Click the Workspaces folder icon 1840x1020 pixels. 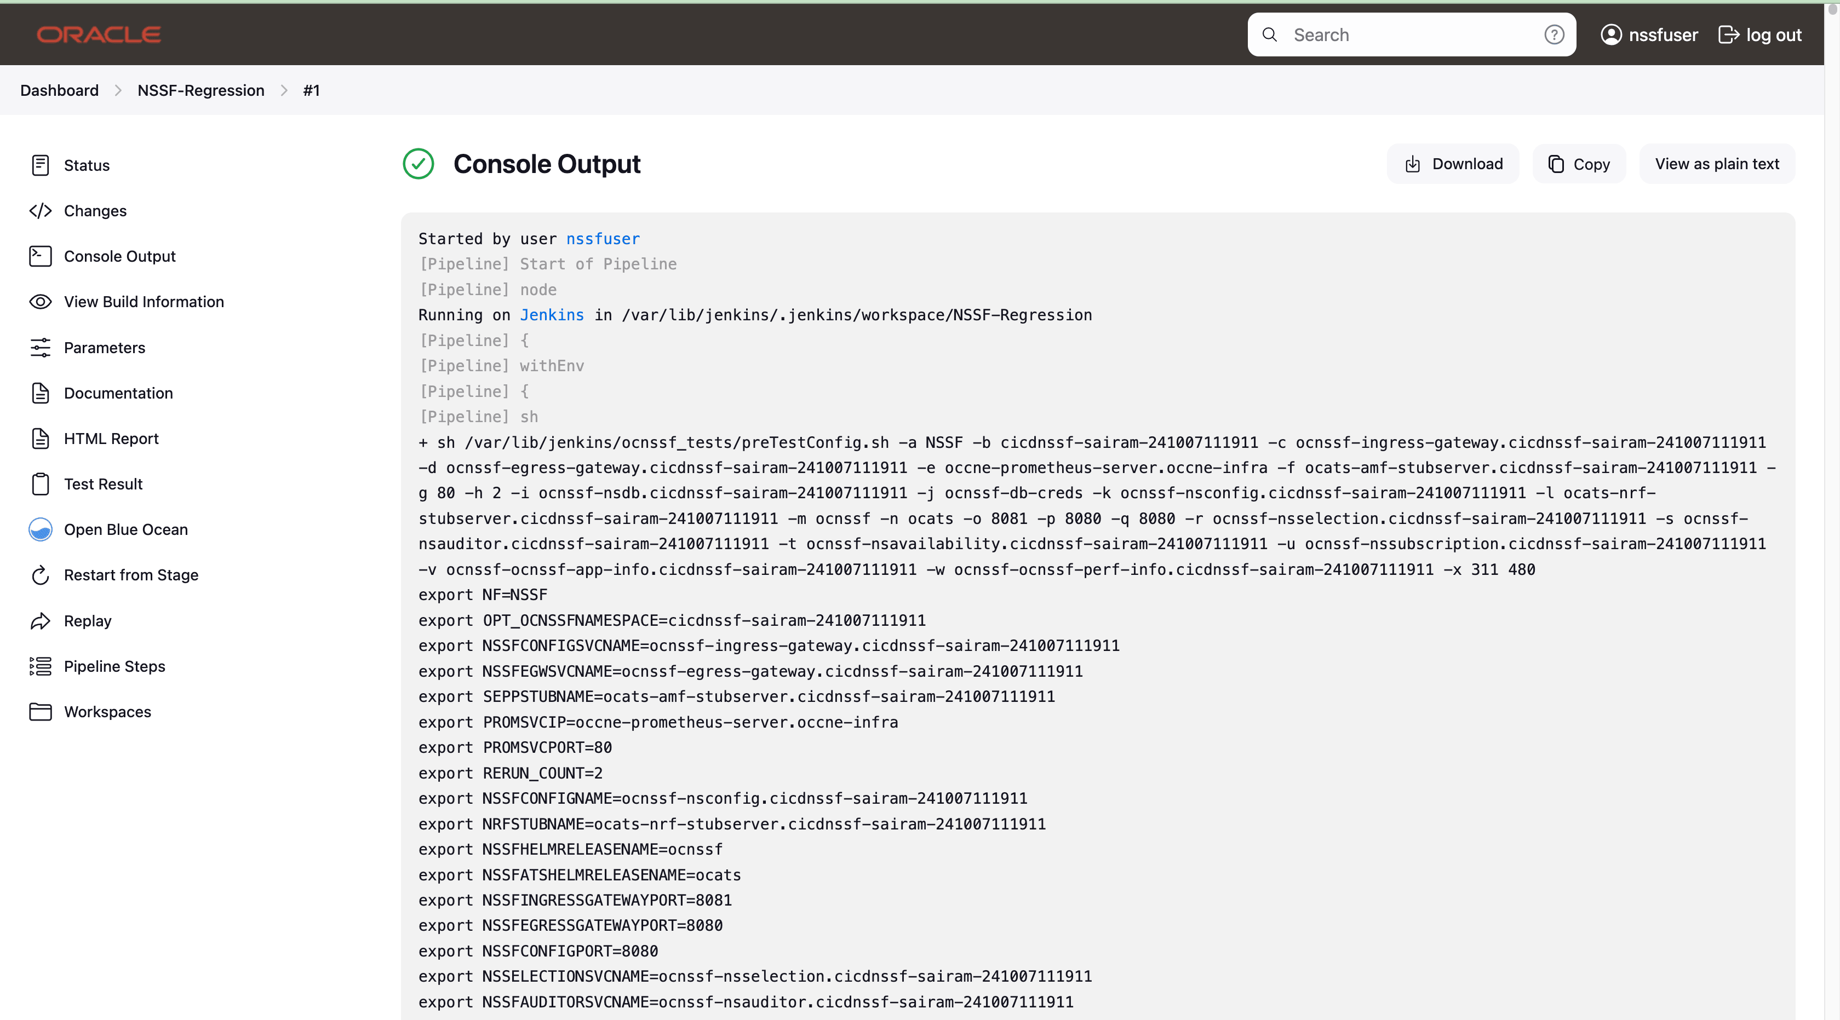pyautogui.click(x=40, y=712)
